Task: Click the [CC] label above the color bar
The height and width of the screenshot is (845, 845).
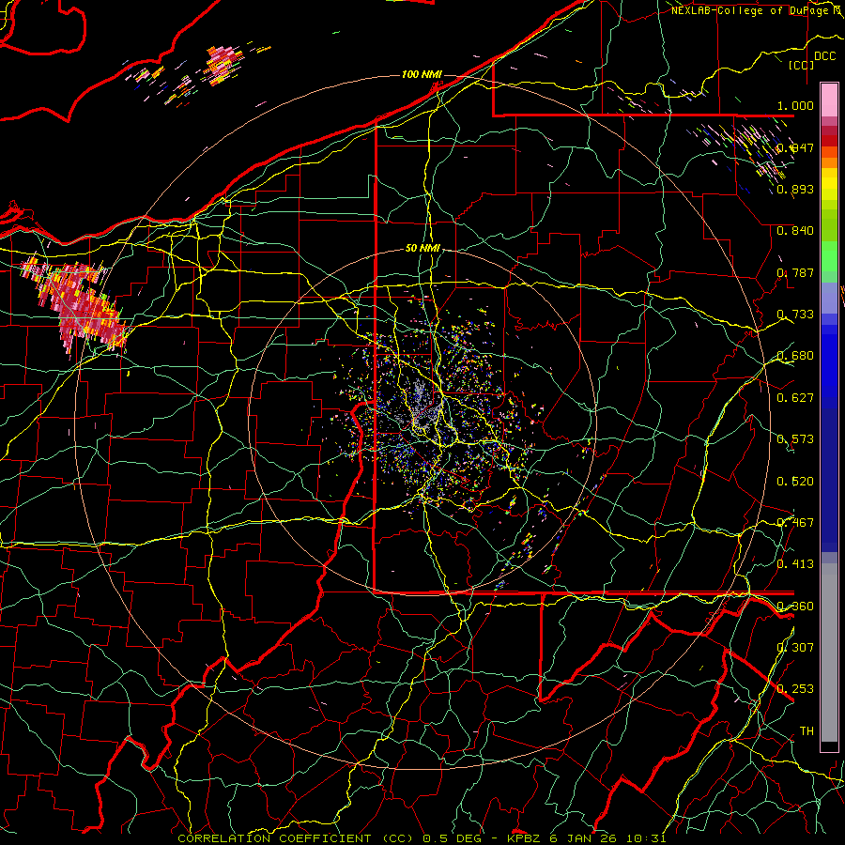Action: [801, 65]
